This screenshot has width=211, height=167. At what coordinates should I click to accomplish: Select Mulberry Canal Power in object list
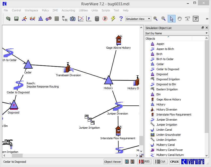[170, 150]
